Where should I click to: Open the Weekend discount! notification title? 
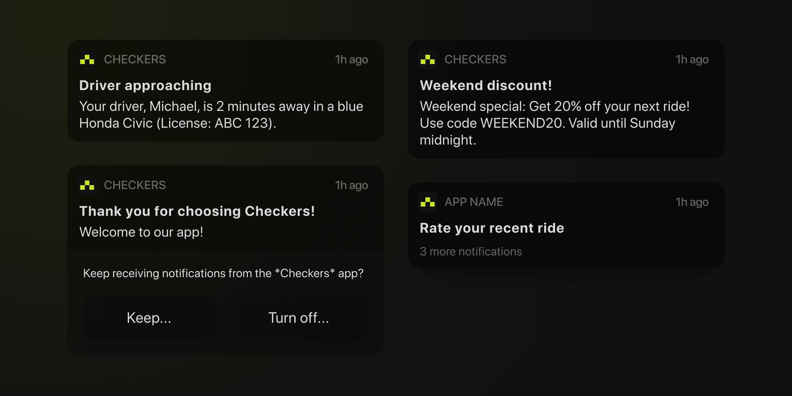486,85
